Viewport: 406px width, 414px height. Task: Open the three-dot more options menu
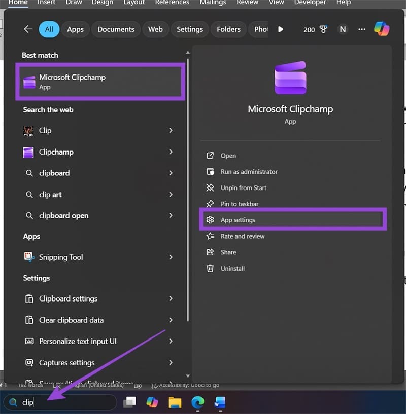click(x=361, y=29)
